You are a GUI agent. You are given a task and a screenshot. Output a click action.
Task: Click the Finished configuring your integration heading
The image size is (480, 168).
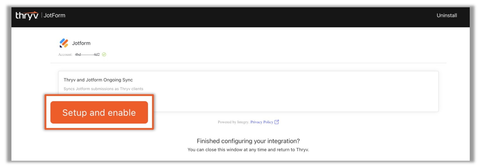[248, 141]
